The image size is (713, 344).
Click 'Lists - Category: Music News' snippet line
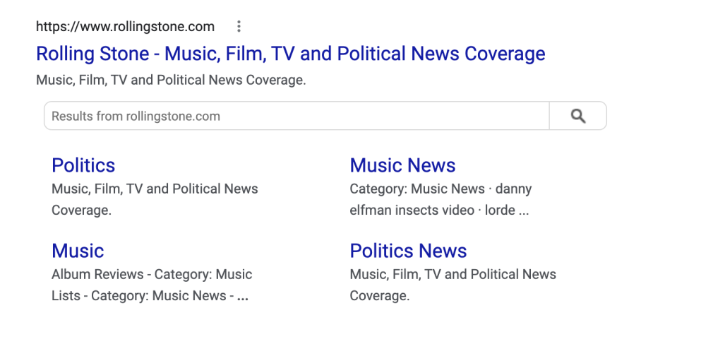138,296
